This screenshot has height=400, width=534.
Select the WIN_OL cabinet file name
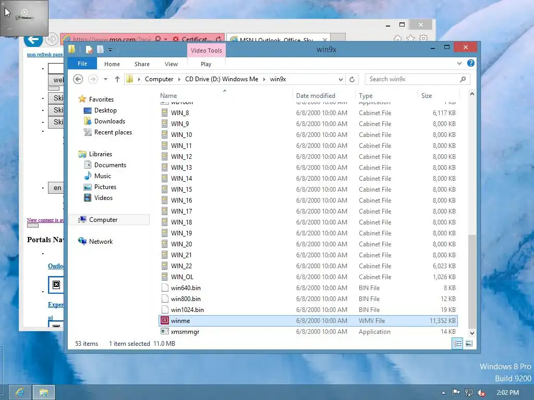pos(182,277)
